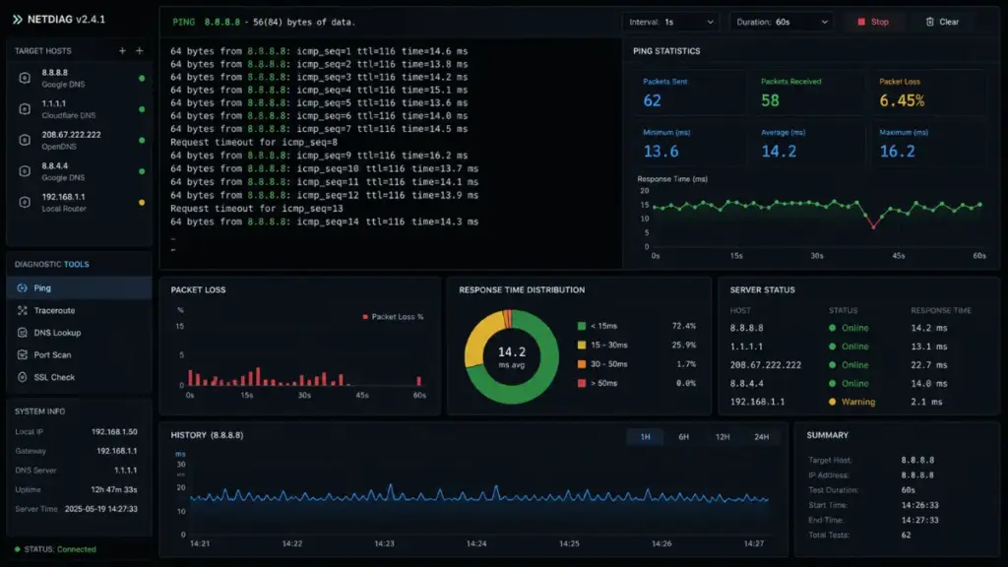
Task: Select the Ping diagnostic tool
Action: tap(79, 288)
